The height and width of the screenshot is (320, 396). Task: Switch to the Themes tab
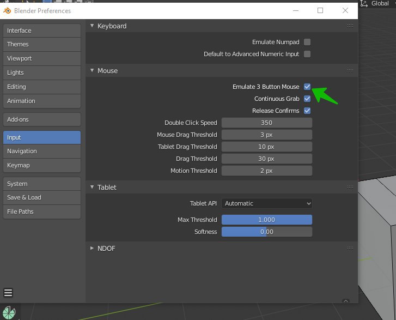pos(42,44)
